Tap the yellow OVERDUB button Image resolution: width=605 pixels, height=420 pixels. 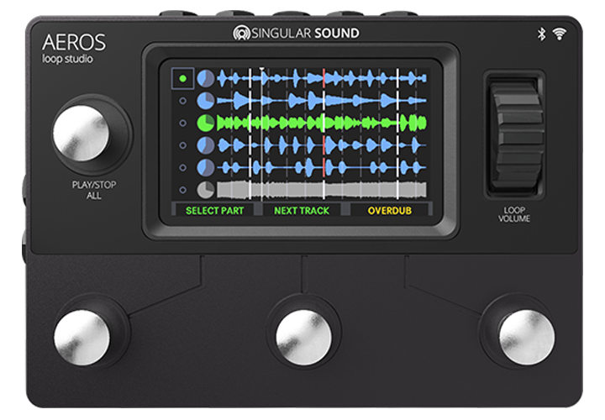pyautogui.click(x=389, y=210)
